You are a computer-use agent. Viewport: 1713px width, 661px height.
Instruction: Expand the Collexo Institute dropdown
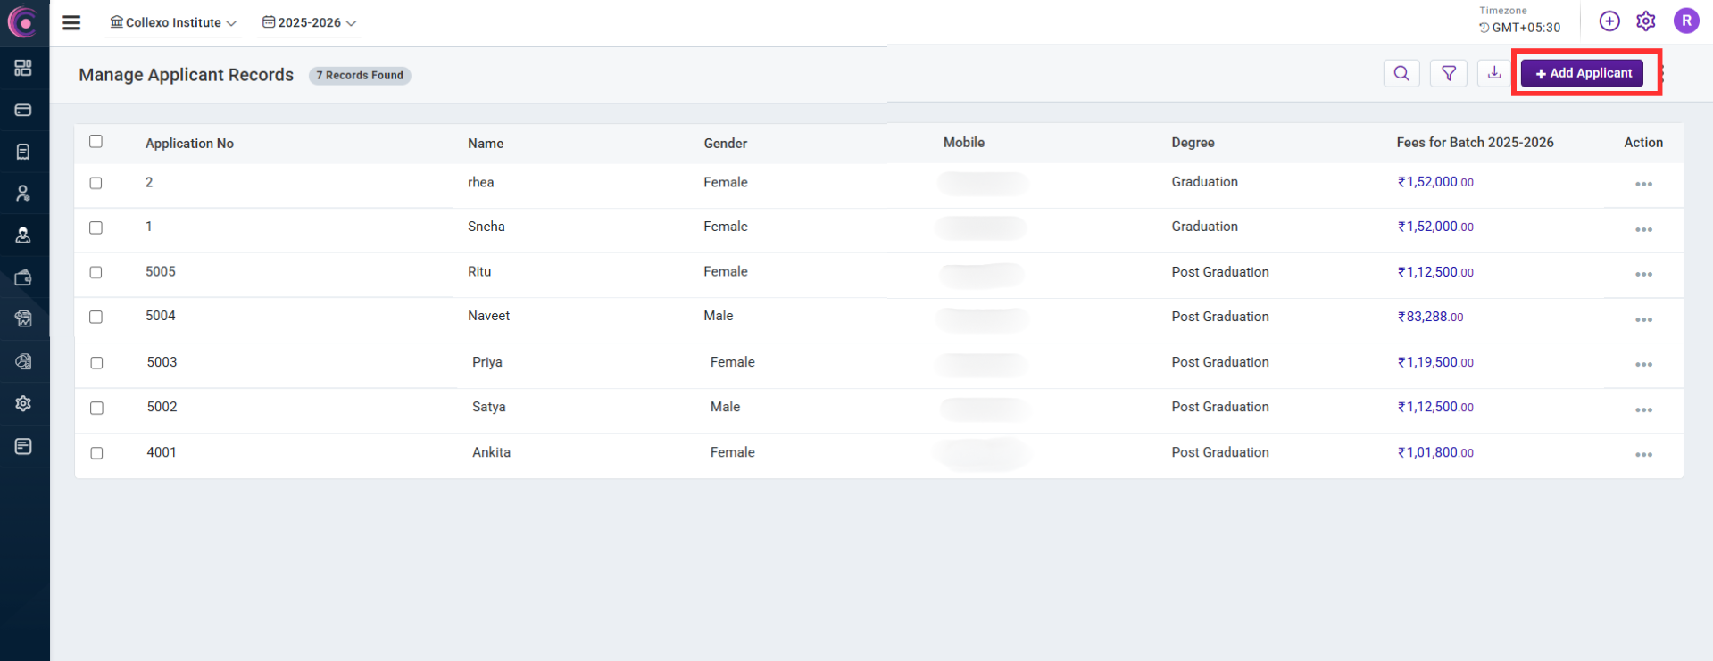(x=173, y=22)
